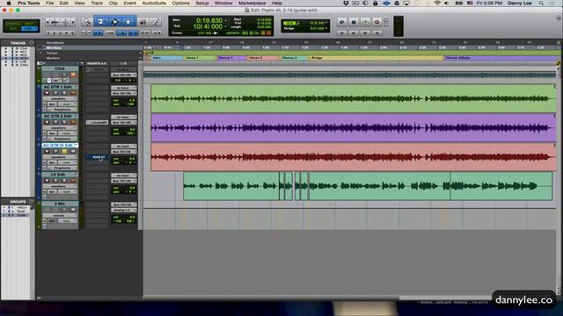
Task: Enable Grid edit mode button
Action: coord(30,28)
